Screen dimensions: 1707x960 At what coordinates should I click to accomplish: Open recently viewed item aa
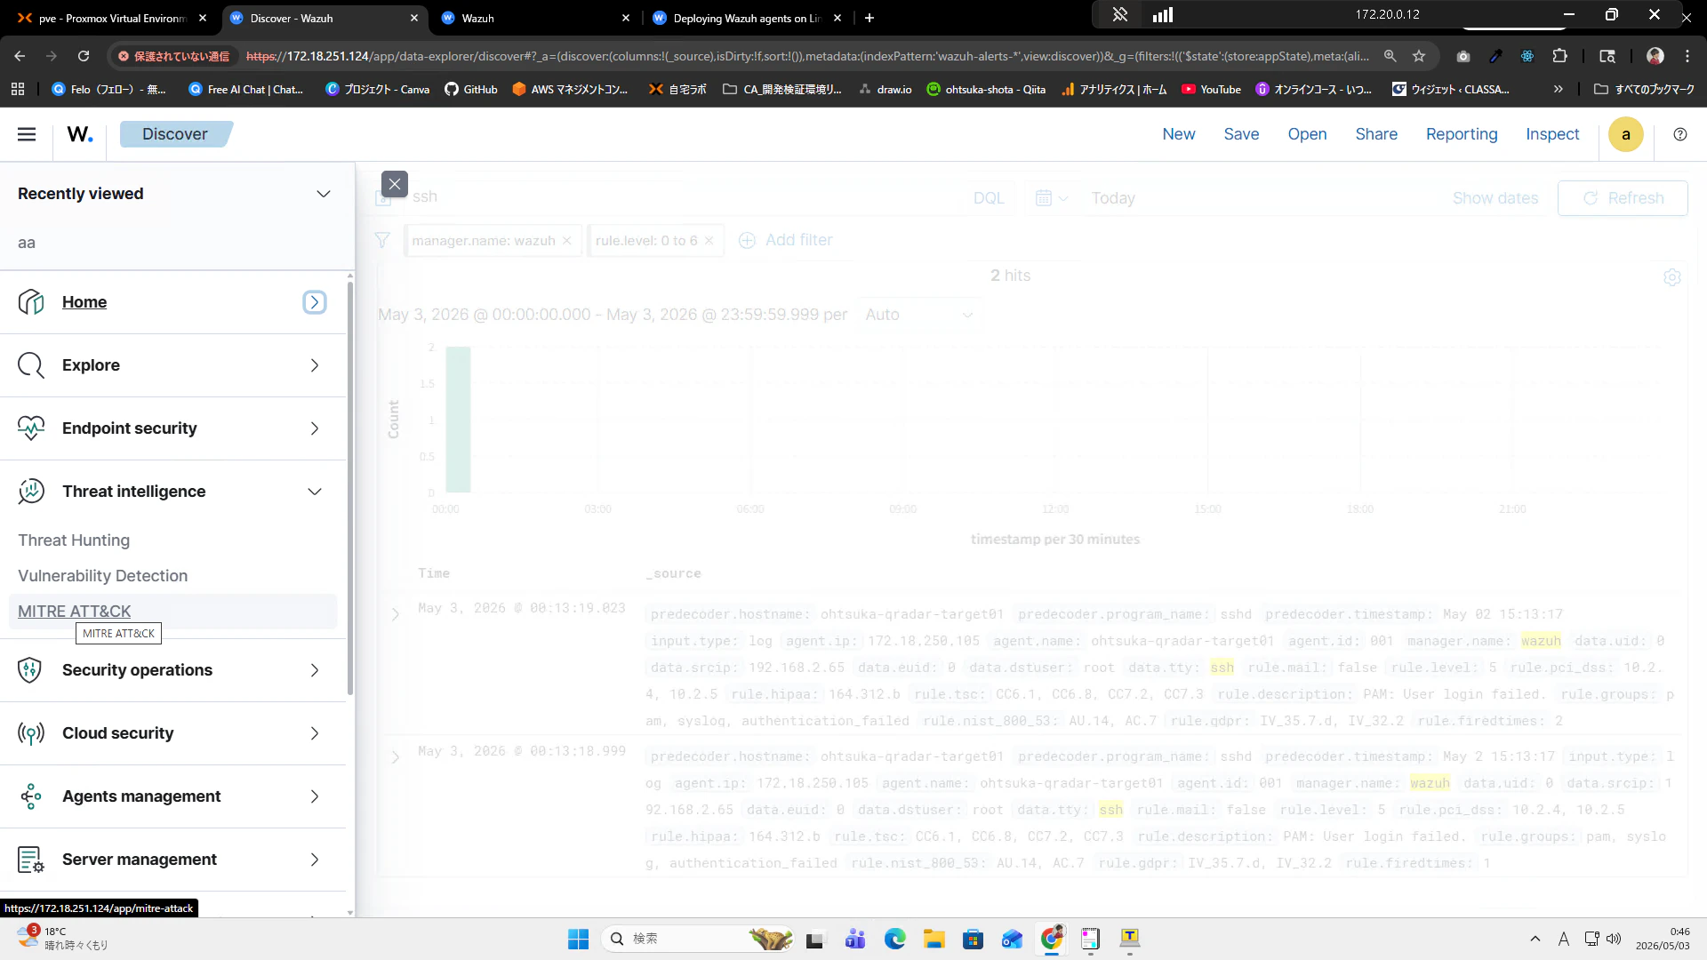[x=27, y=243]
